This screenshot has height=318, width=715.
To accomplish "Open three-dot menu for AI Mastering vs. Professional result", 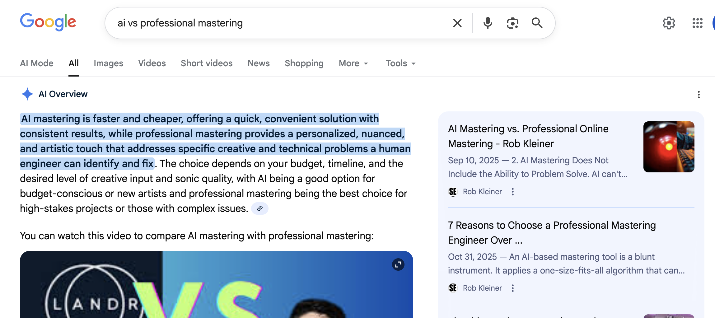I will click(513, 192).
